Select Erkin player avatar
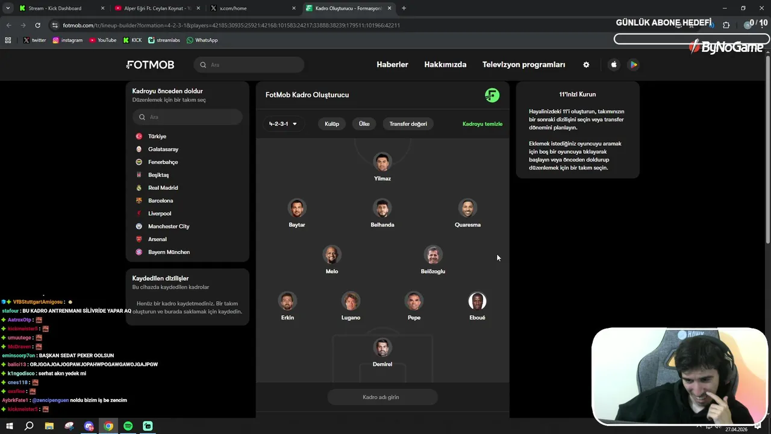 click(x=287, y=301)
